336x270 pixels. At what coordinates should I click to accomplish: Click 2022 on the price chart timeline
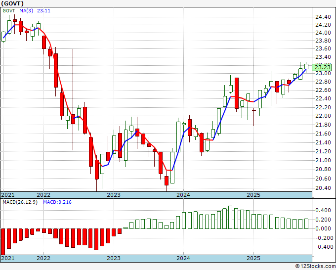tap(43, 195)
